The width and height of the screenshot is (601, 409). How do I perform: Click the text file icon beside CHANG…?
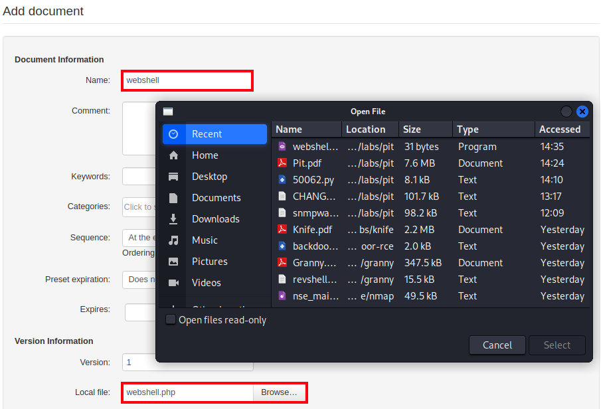tap(282, 197)
